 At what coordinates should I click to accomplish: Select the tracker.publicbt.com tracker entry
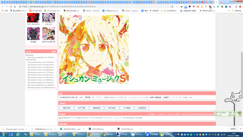[x=41, y=83]
